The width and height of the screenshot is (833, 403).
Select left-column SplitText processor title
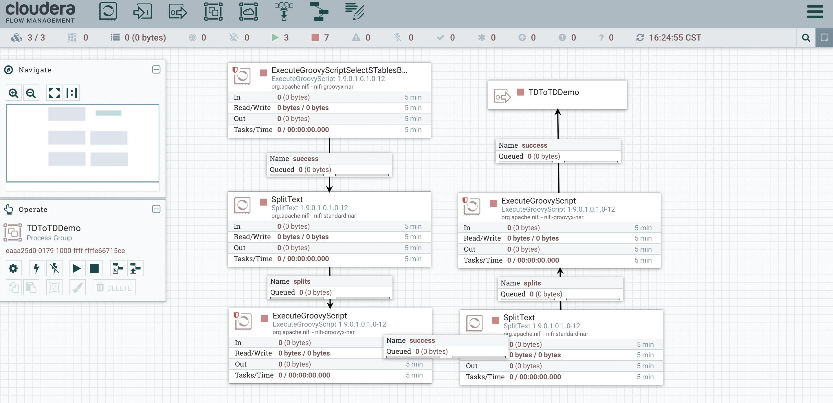287,199
